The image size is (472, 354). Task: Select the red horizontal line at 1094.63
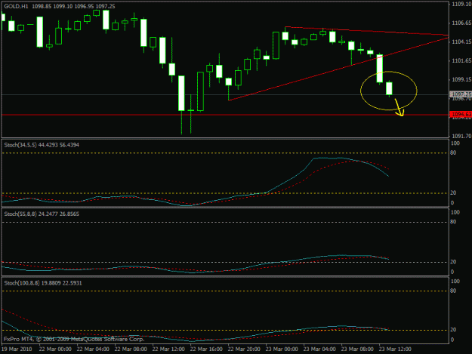[x=225, y=115]
